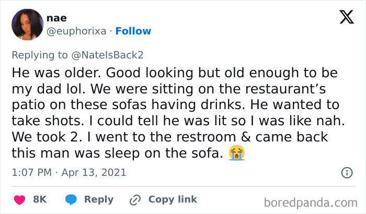The width and height of the screenshot is (366, 214).
Task: Click the crying emoji in tweet
Action: tap(237, 153)
